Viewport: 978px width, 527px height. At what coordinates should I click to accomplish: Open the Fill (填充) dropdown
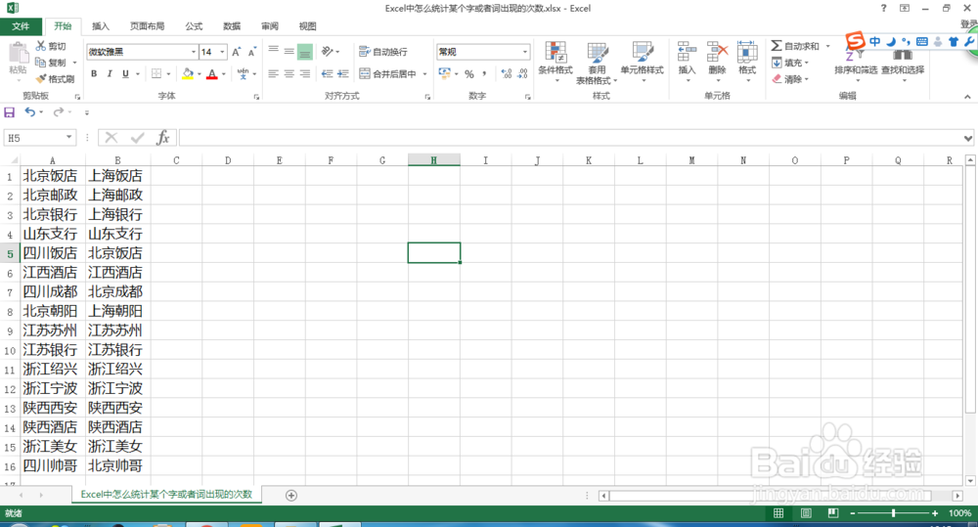click(790, 63)
